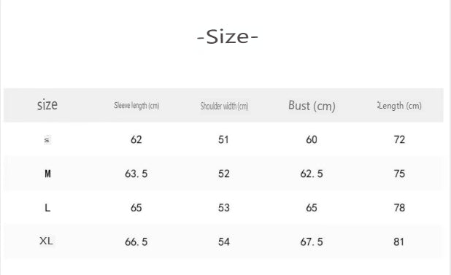This screenshot has height=275, width=451.
Task: Select the 63.5 sleeve length cell
Action: tap(136, 174)
